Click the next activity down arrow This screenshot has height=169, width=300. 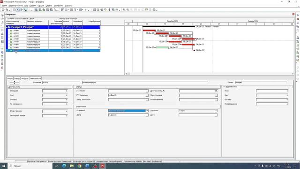click(15, 84)
